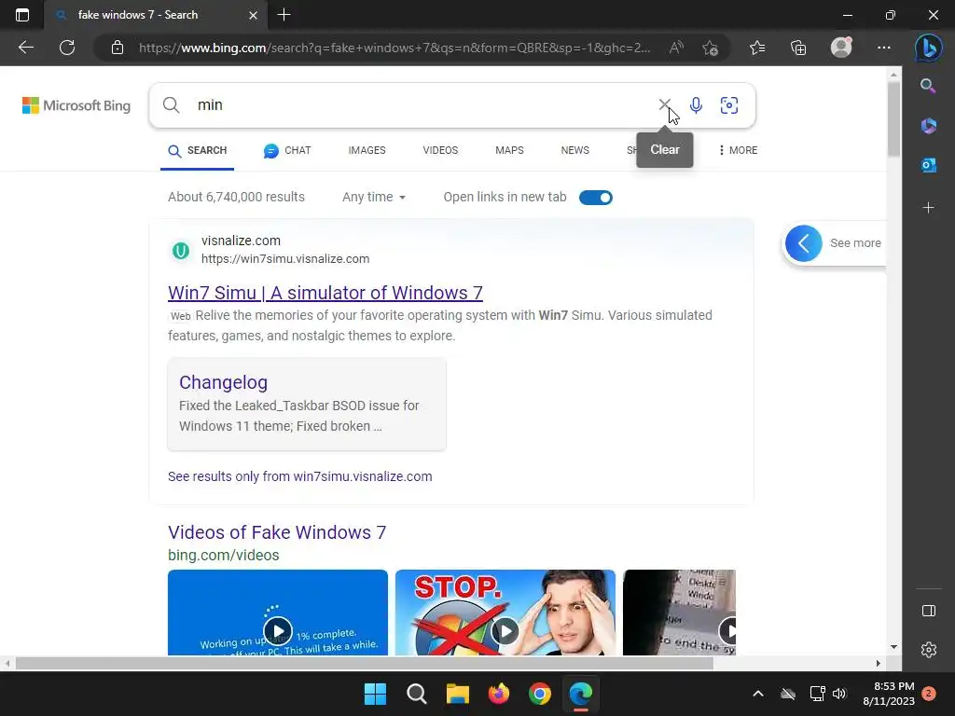Viewport: 955px width, 716px height.
Task: Open Windows taskbar search
Action: pyautogui.click(x=417, y=694)
